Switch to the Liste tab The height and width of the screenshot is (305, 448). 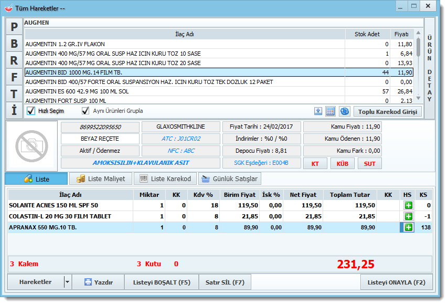tap(36, 179)
